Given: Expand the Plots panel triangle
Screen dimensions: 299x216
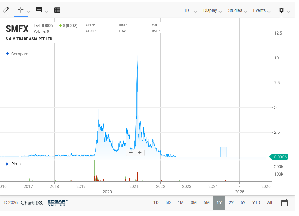Looking at the screenshot, I should click(7, 164).
